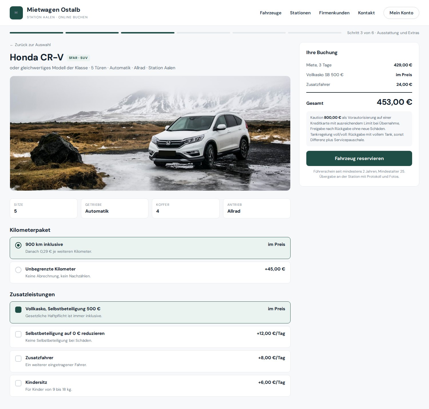Screen dimensions: 429x409
Task: Go to Stationen in the top navigation
Action: (x=300, y=13)
